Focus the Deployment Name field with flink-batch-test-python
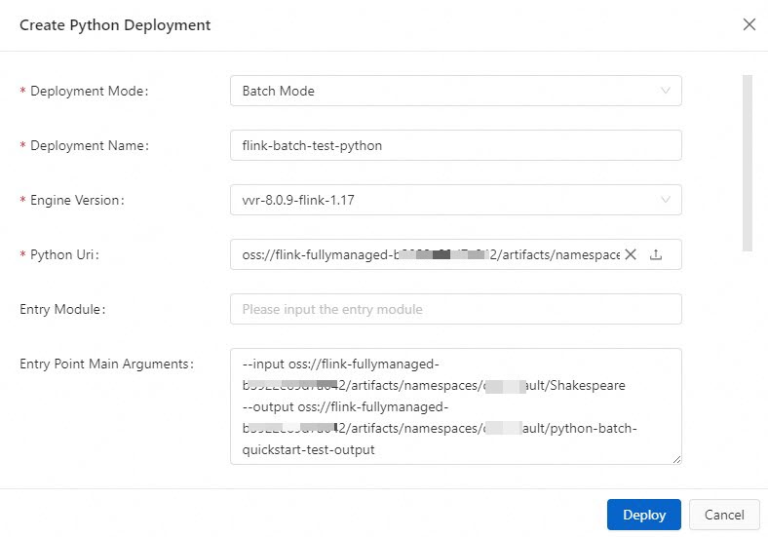 455,145
